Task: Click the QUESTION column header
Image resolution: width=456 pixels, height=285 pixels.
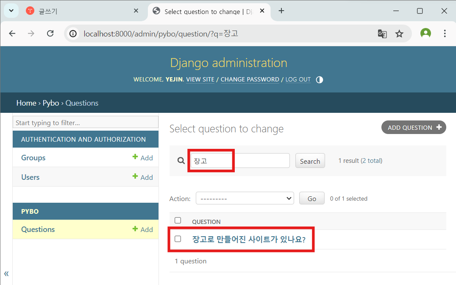Action: (x=206, y=222)
